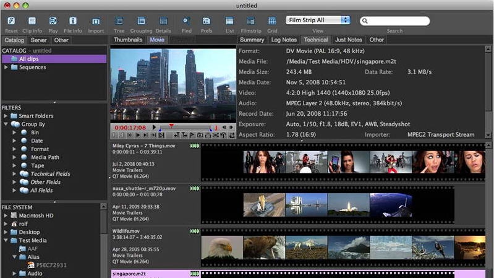The height and width of the screenshot is (278, 494).
Task: Expand Smart Folders in Filters
Action: [x=6, y=116]
